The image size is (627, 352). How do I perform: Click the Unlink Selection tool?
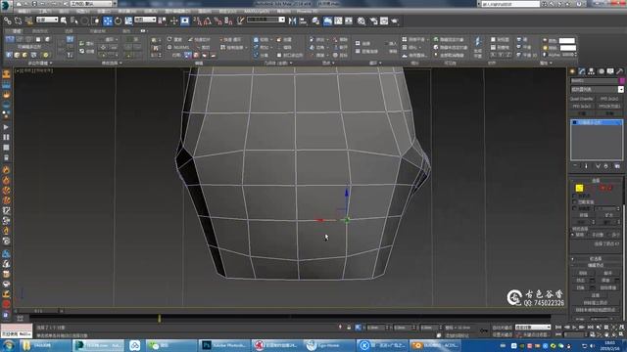(x=18, y=21)
